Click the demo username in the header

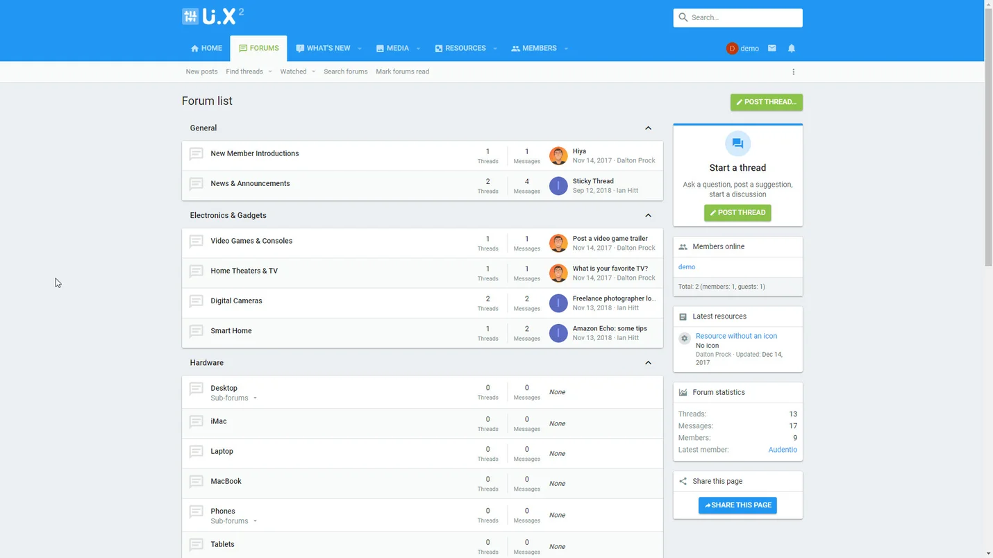pos(749,49)
